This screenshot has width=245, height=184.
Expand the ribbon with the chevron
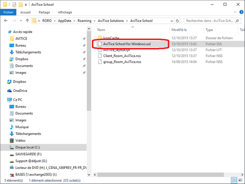click(235, 12)
